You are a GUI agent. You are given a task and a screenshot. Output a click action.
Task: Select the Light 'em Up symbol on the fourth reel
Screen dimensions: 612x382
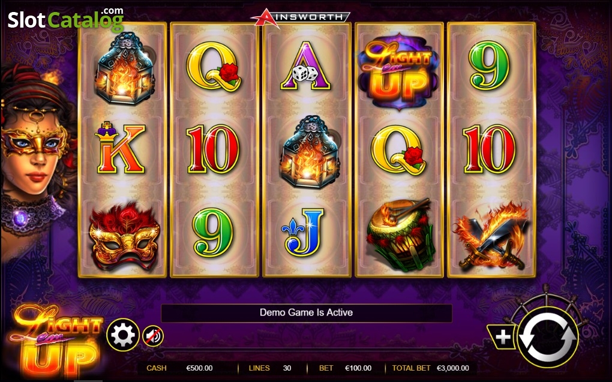[x=398, y=71]
